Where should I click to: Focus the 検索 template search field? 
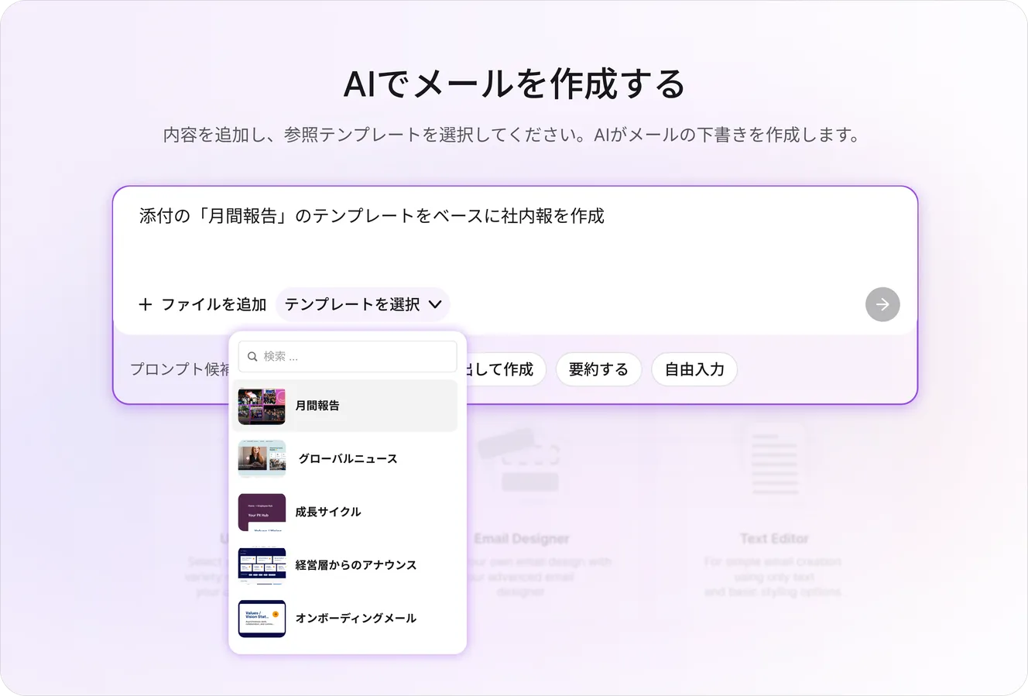(x=348, y=357)
